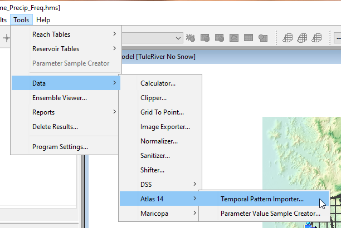Screen dimensions: 341x228
Task: Select the Atlas 14 submenu entry
Action: 159,199
